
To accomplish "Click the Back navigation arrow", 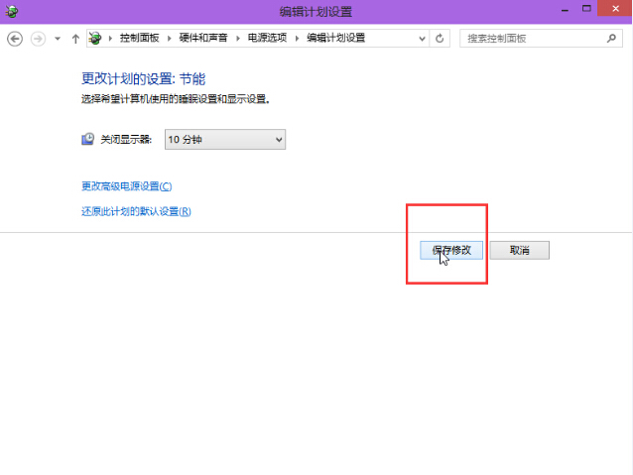I will [15, 39].
